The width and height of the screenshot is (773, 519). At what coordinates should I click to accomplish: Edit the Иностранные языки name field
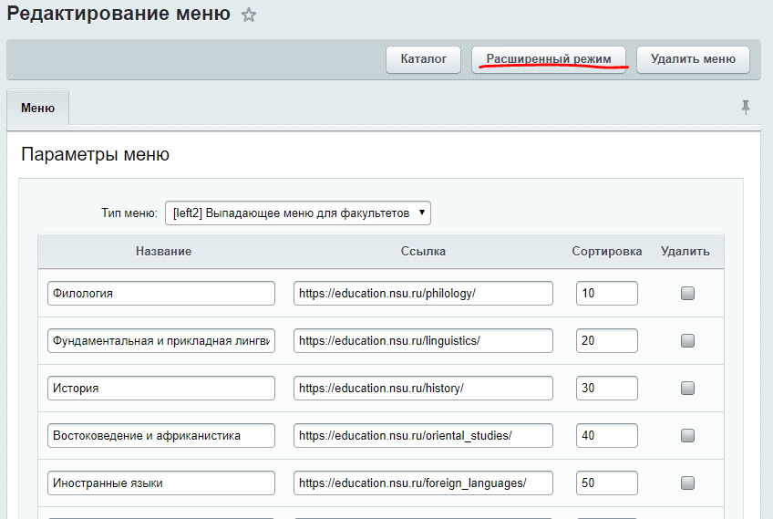[x=161, y=483]
